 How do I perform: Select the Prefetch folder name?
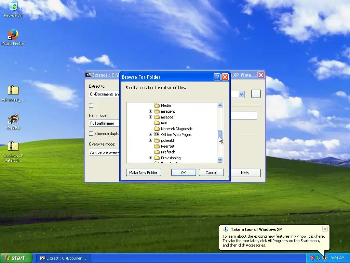[168, 152]
